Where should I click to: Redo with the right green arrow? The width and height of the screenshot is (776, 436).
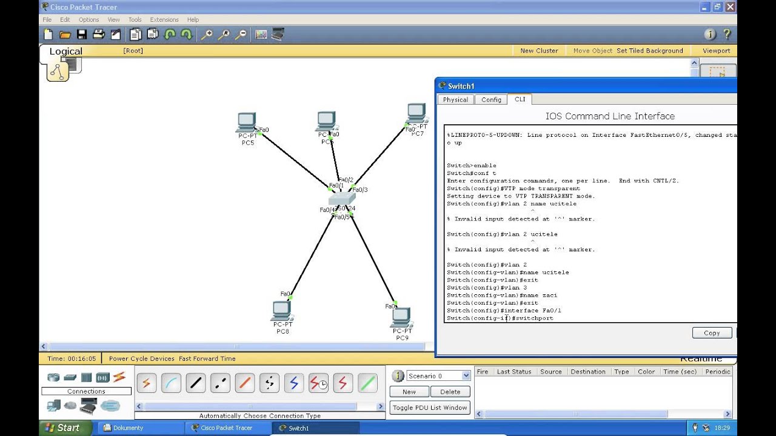187,35
